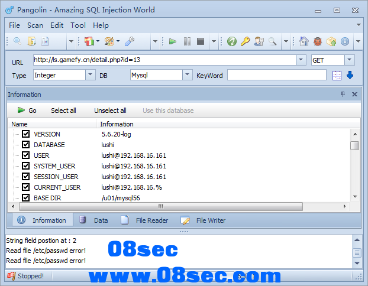Open the palette icon dropdown arrow
Image resolution: width=368 pixels, height=286 pixels.
click(118, 41)
